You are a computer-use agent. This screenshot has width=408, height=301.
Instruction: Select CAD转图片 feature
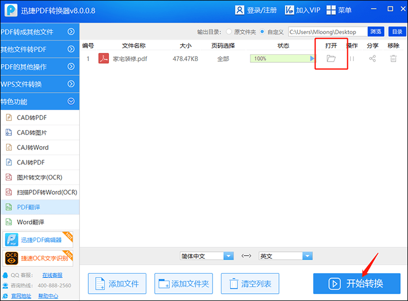(x=40, y=133)
